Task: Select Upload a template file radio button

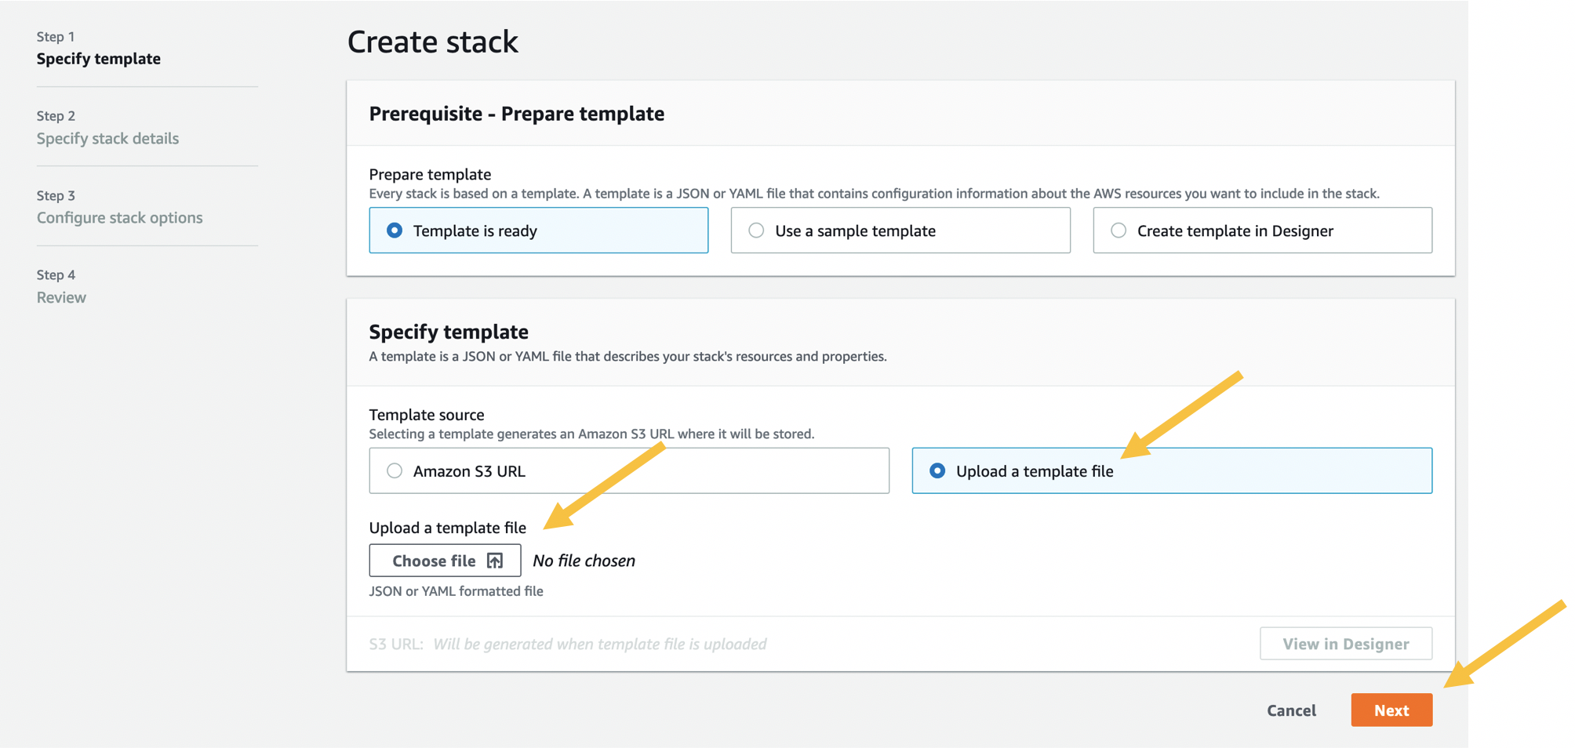Action: (937, 471)
